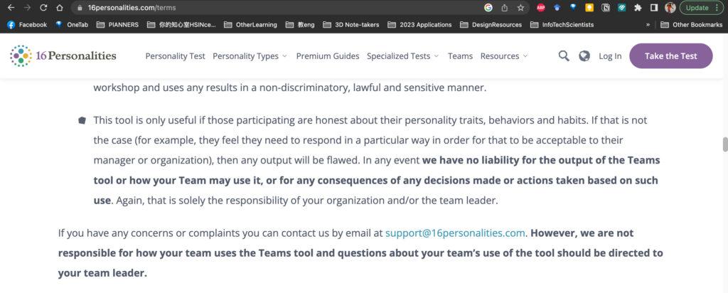Click the 16Personalities logo

[x=63, y=55]
